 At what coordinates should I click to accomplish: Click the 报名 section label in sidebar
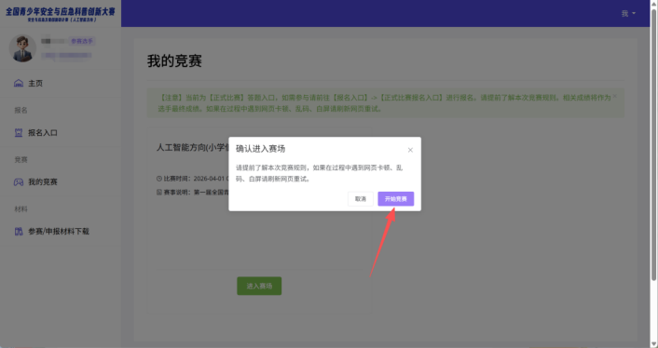pos(21,110)
